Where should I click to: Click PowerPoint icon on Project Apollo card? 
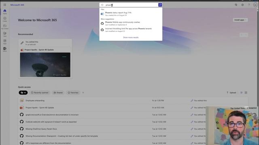22,50
